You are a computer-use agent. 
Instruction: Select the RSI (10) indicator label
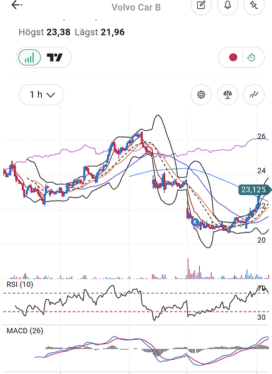pos(20,284)
